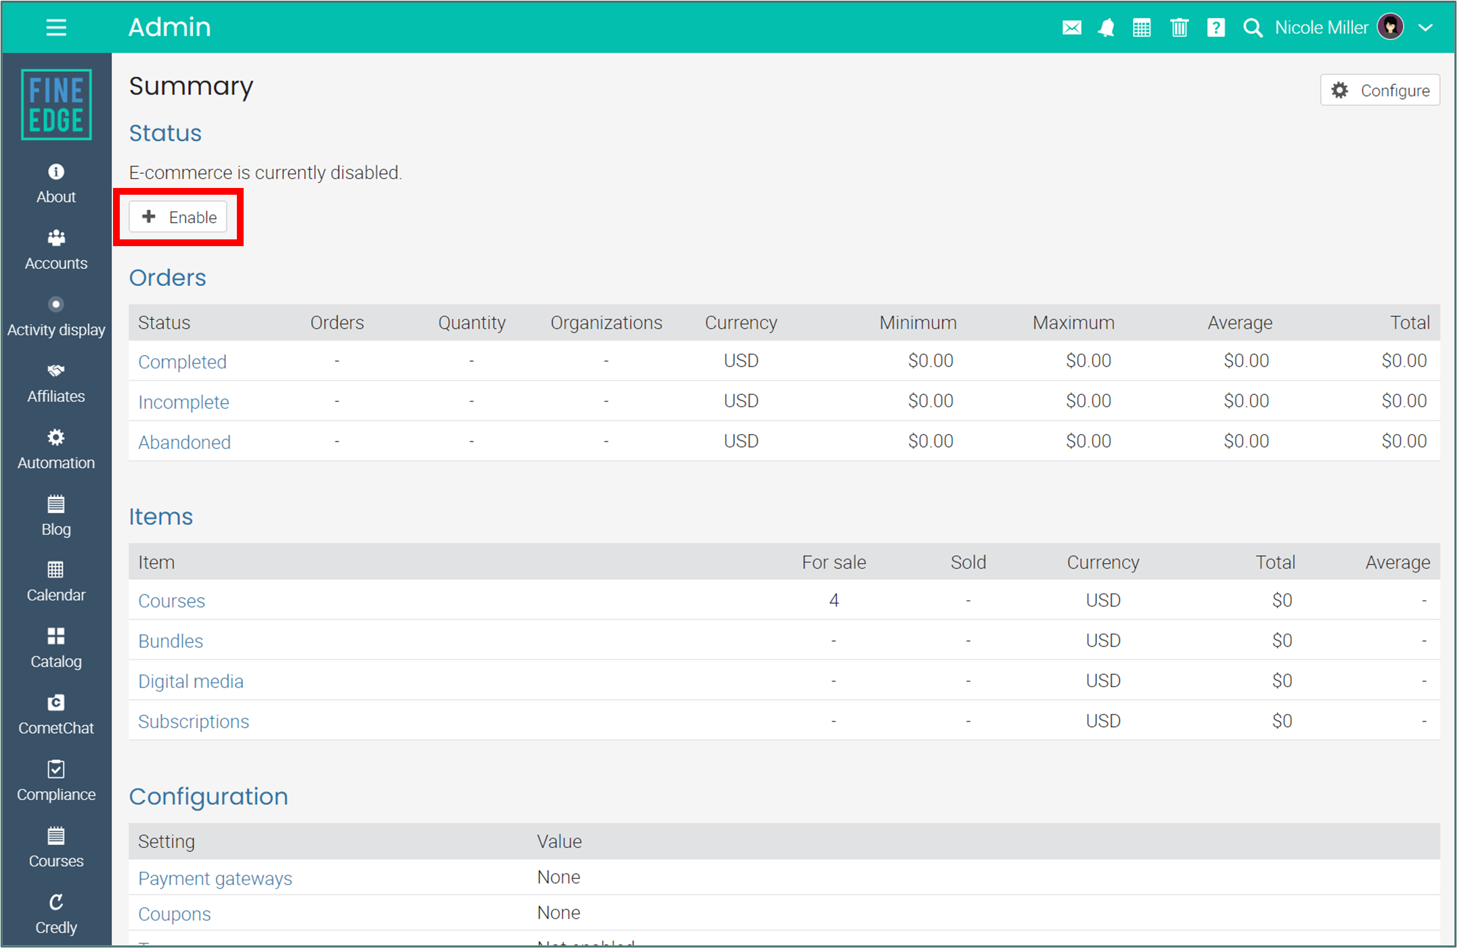Select Compliance in the sidebar
Image resolution: width=1457 pixels, height=948 pixels.
point(56,781)
